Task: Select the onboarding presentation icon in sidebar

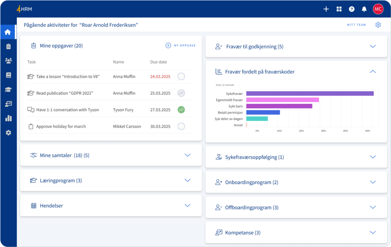Action: click(8, 104)
